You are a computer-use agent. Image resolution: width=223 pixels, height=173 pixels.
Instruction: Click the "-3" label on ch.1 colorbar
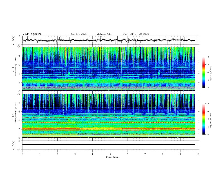[208, 57]
